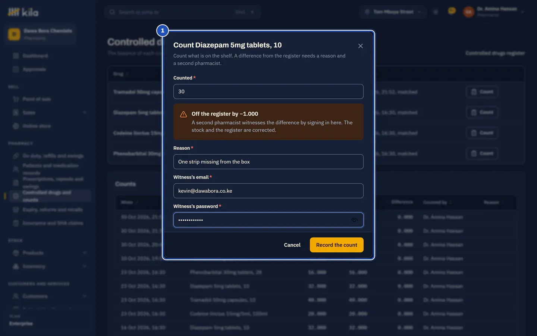Cancel the count dialog

292,245
